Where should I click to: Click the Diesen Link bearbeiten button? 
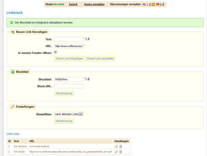pos(100,58)
